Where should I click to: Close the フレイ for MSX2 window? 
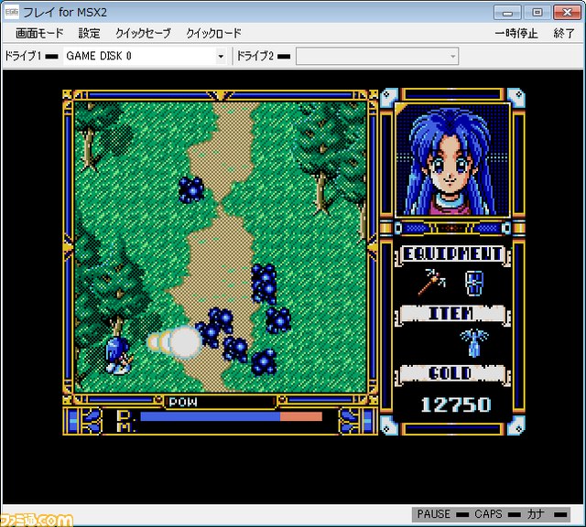click(x=567, y=12)
